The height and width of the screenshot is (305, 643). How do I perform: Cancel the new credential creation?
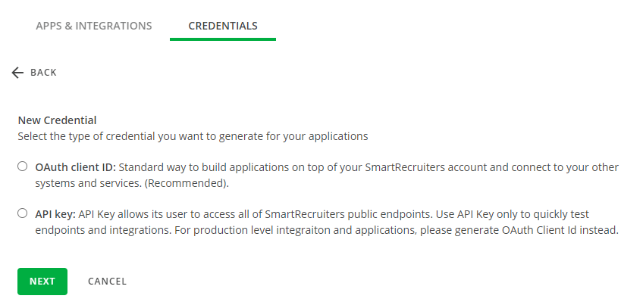(107, 282)
